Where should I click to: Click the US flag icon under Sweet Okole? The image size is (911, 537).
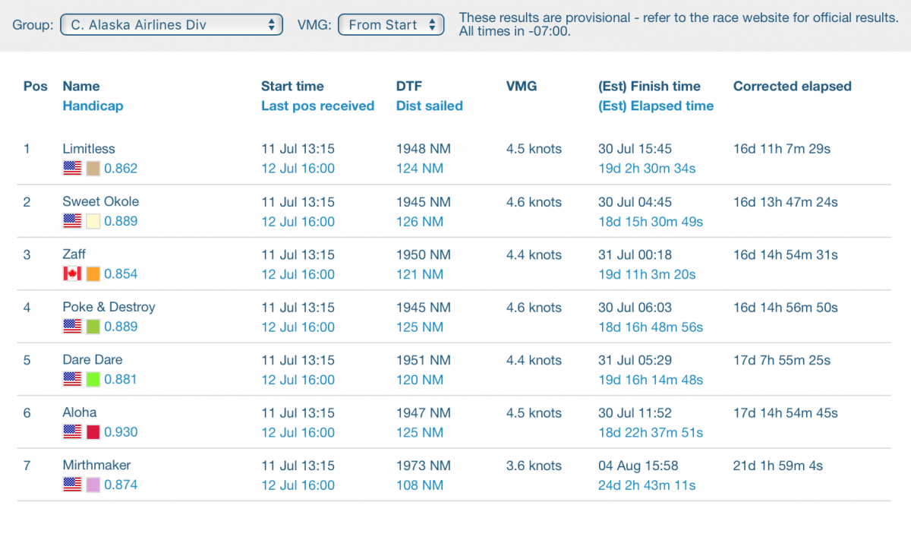pyautogui.click(x=72, y=221)
